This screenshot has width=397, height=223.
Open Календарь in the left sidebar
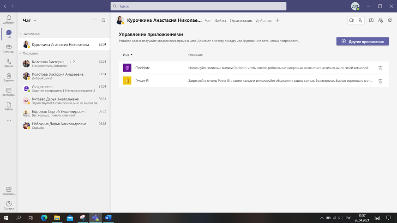click(x=9, y=92)
